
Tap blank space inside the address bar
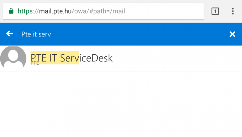click(164, 11)
